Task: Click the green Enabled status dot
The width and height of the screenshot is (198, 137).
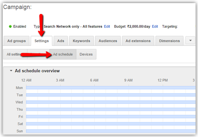Action: (10, 26)
